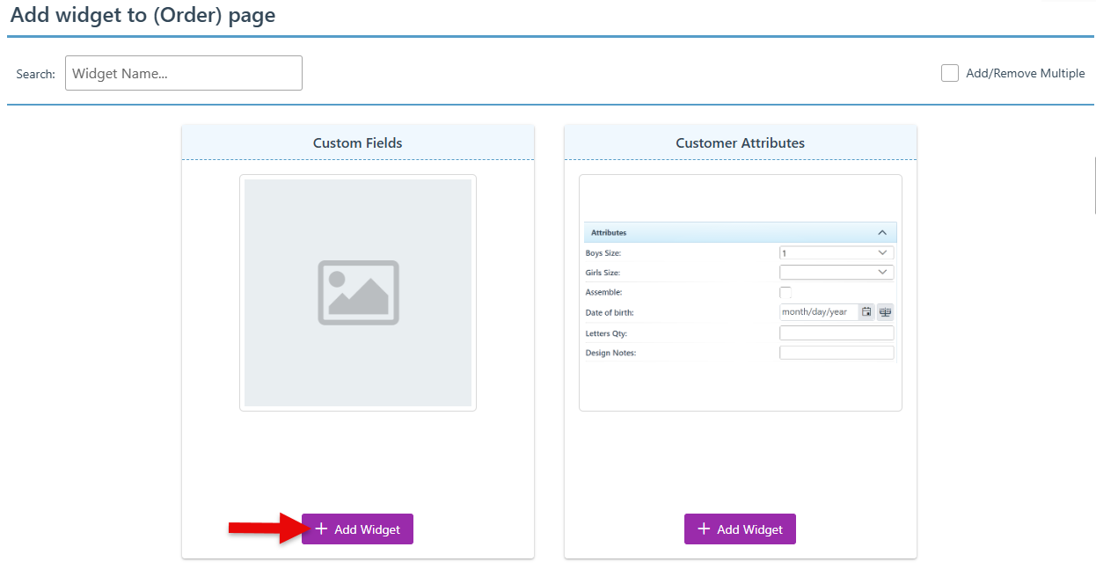Click the 'Search:' label text

tap(35, 75)
